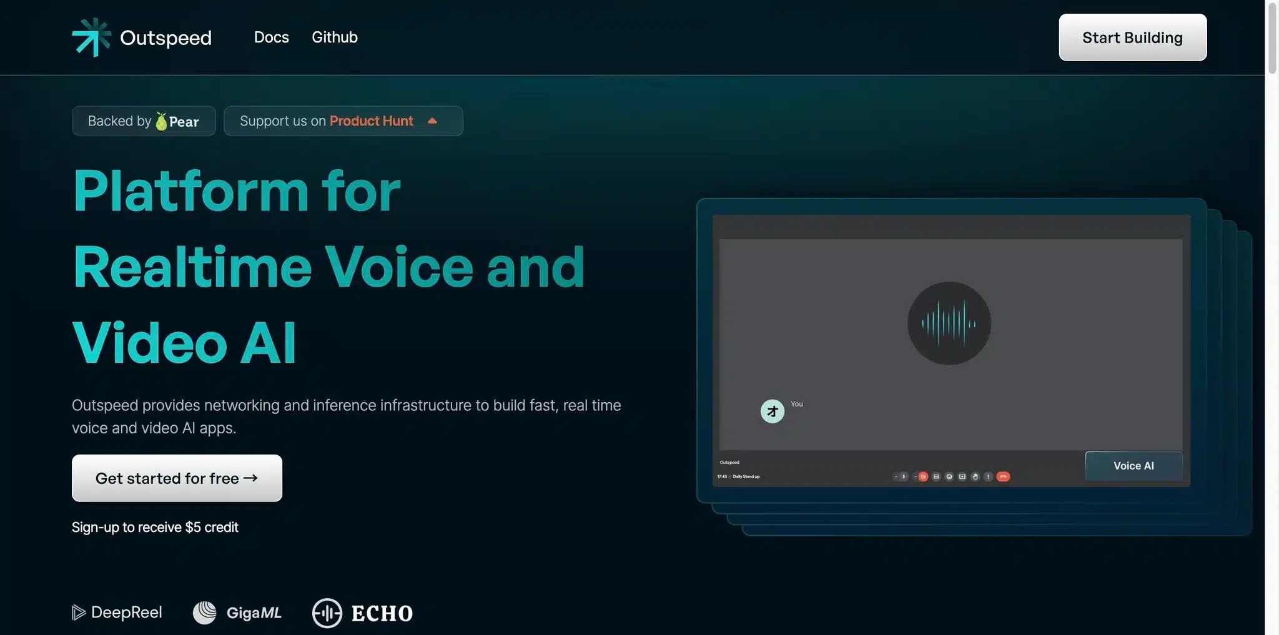Screen dimensions: 1279x635
Task: Expand microphone options chevron in call toolbar
Action: pyautogui.click(x=896, y=476)
